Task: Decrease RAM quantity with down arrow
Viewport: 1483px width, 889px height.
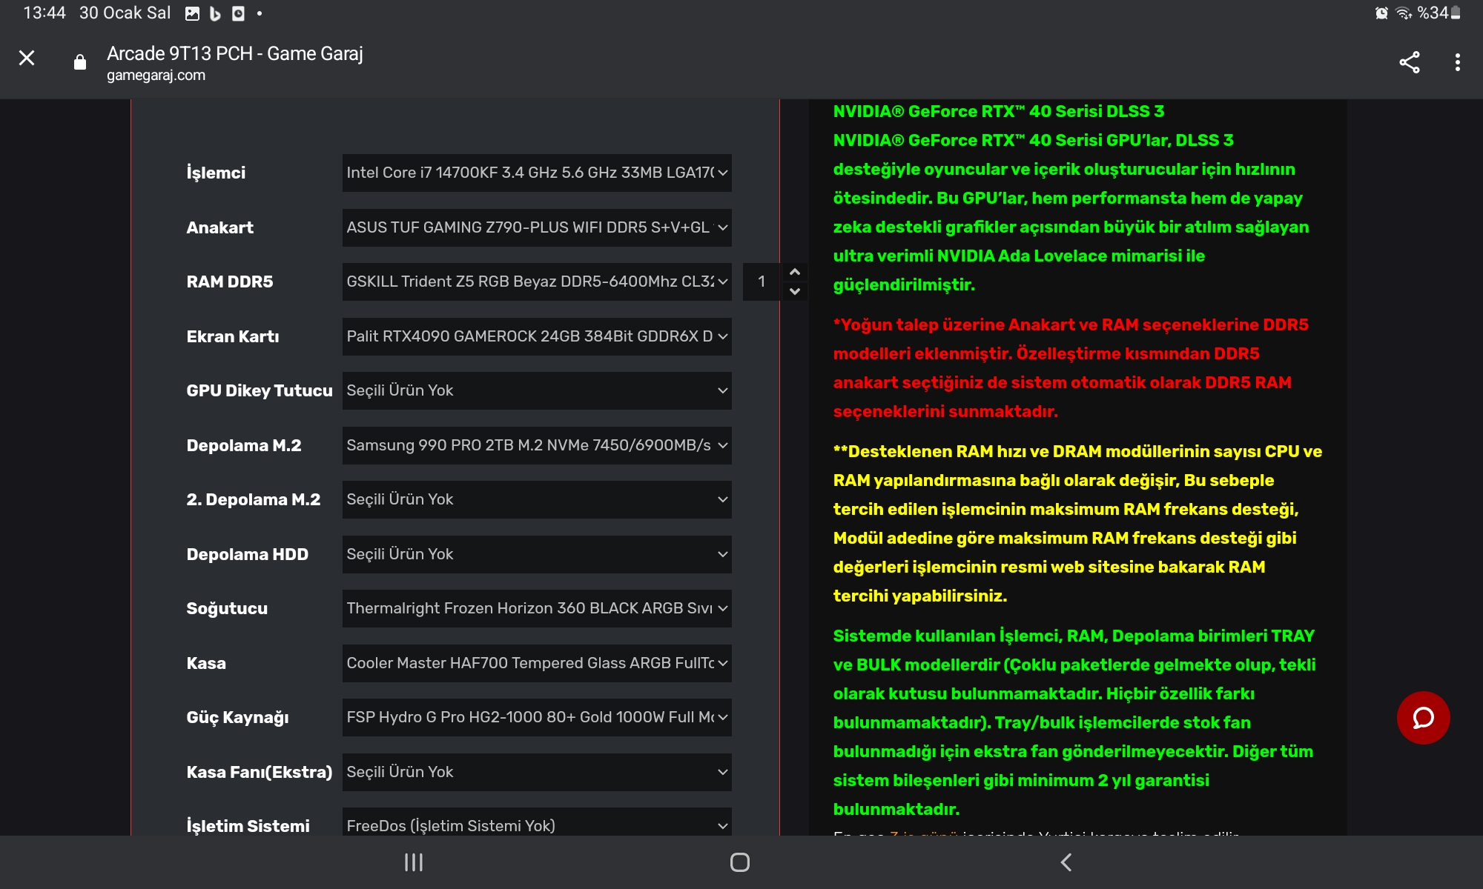Action: (795, 291)
